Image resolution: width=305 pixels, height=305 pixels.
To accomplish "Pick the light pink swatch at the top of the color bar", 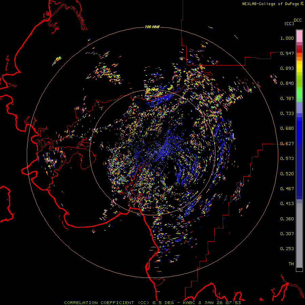I will 299,36.
